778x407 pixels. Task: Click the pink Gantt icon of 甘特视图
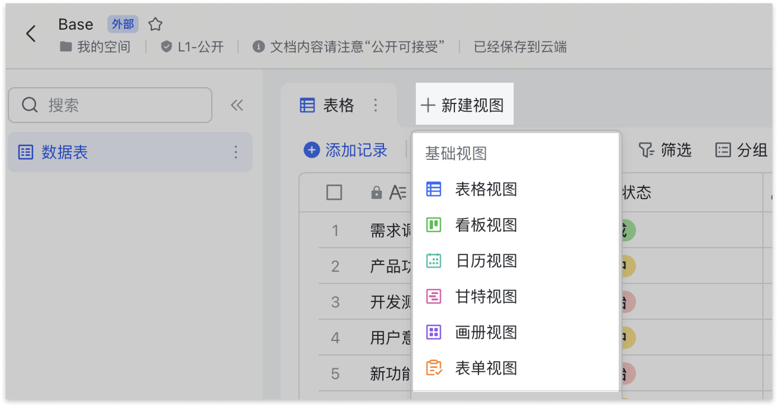[433, 296]
